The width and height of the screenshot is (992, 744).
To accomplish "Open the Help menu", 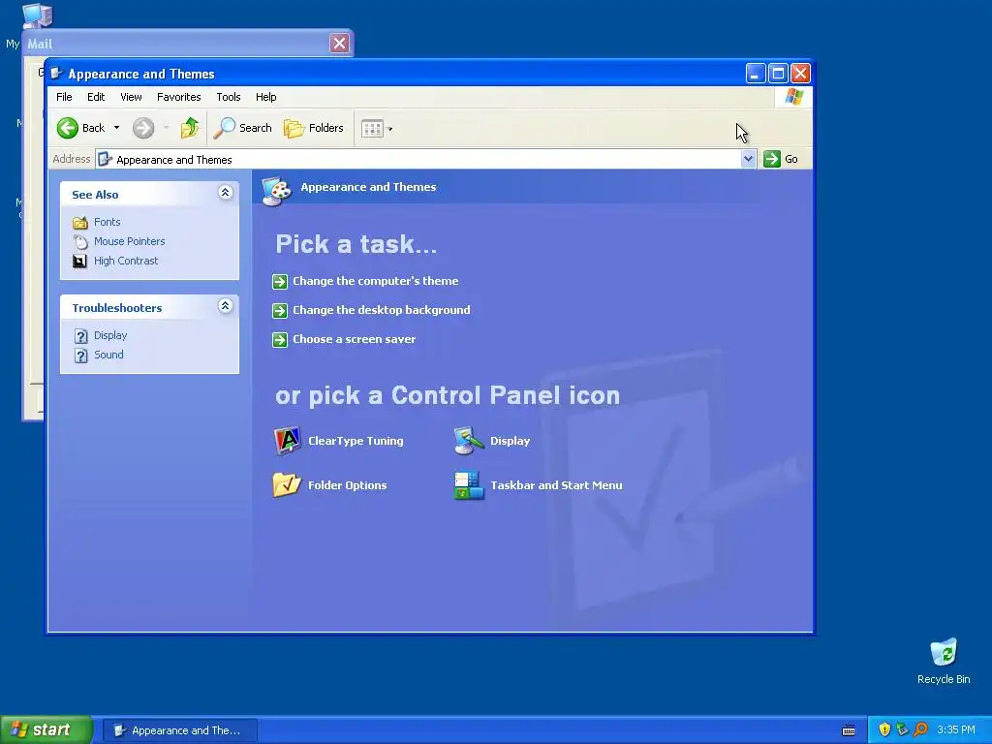I will tap(265, 97).
